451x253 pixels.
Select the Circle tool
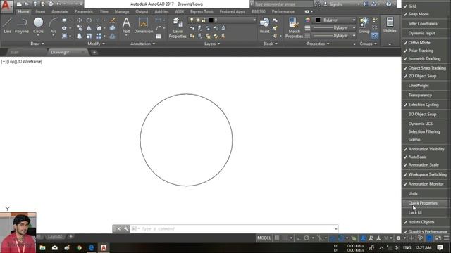point(38,25)
